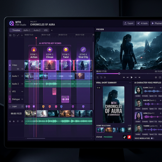Screen dimensions: 162x162
Task: Toggle the Voice Modulators switch
Action: [152, 138]
